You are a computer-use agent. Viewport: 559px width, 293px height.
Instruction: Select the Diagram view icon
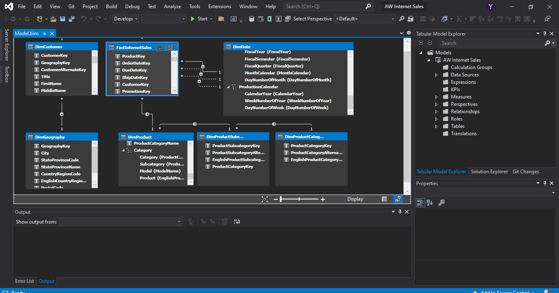[398, 199]
